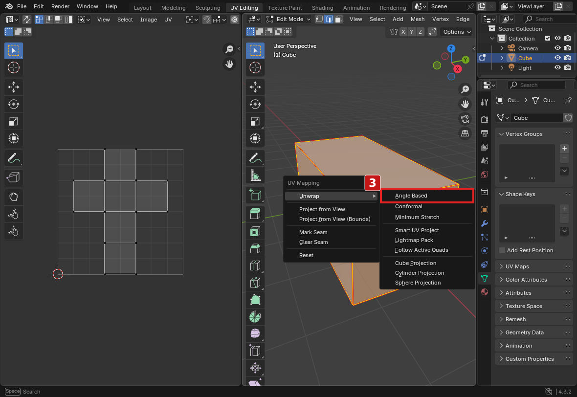Click Mark Seam in UV Mapping menu
This screenshot has height=397, width=577.
pos(331,232)
